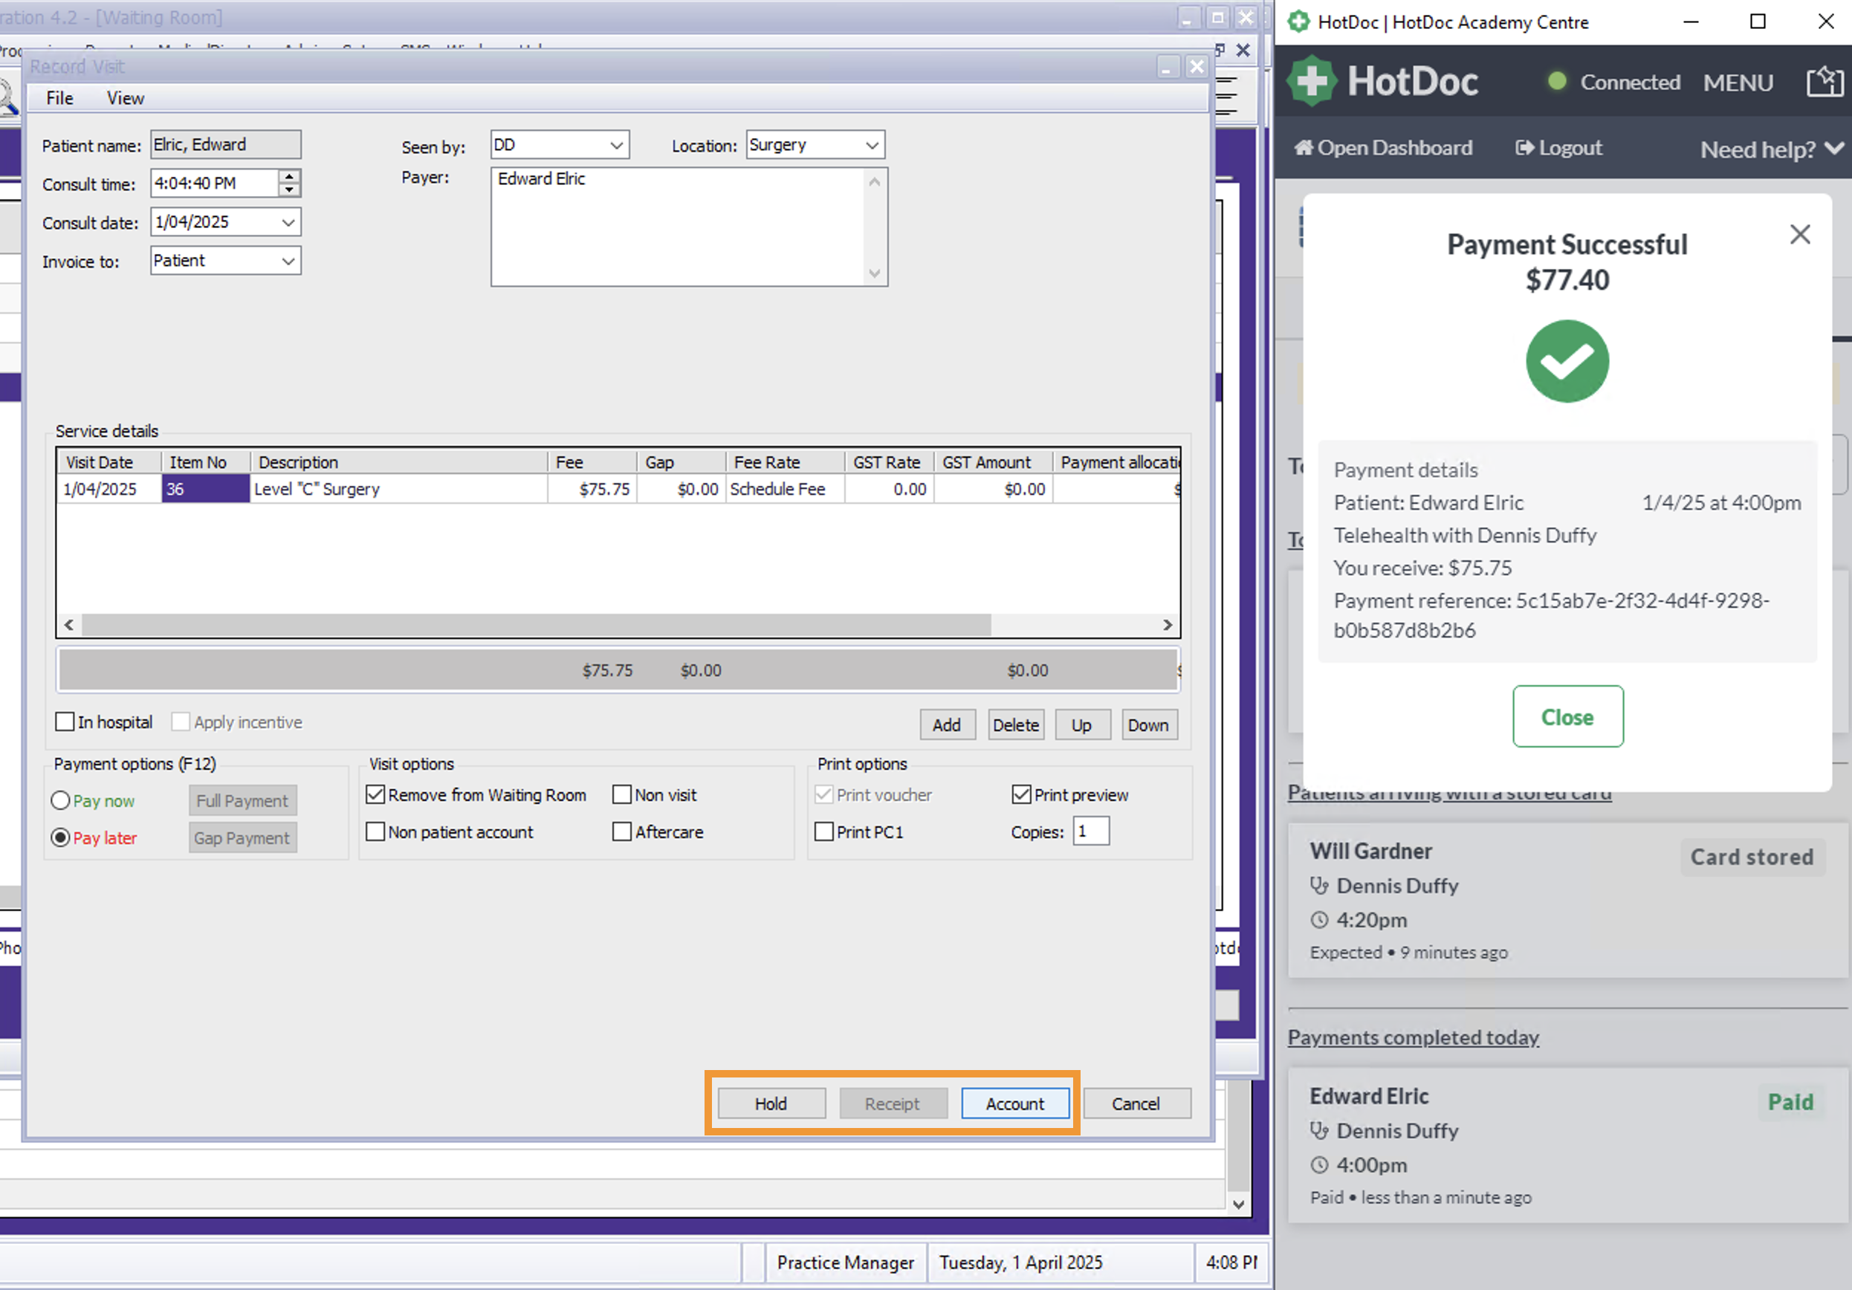Expand the Need help? menu
Viewport: 1852px width, 1290px height.
click(x=1771, y=149)
